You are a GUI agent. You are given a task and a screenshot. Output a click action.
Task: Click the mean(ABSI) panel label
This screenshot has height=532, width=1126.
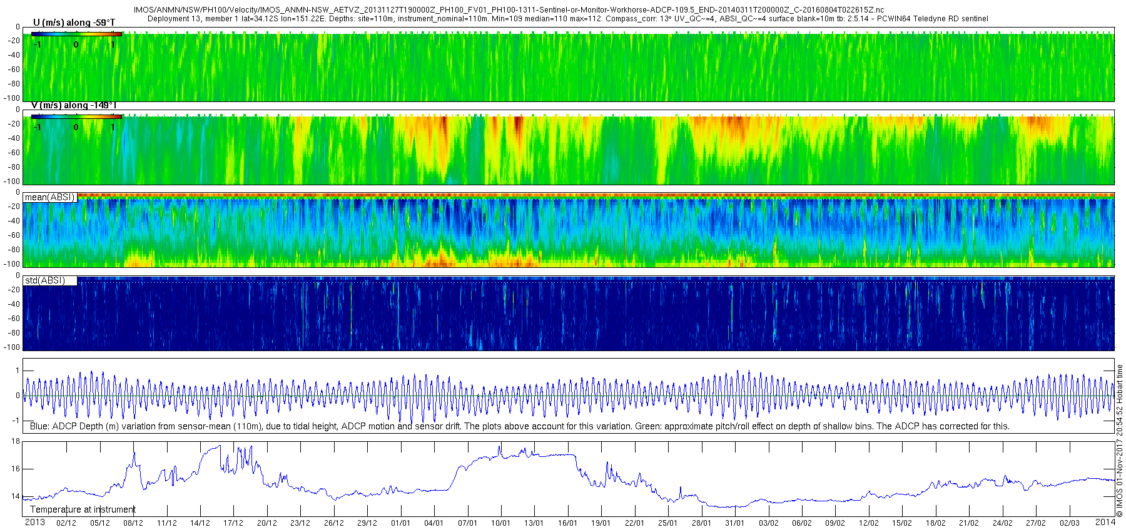click(x=49, y=197)
